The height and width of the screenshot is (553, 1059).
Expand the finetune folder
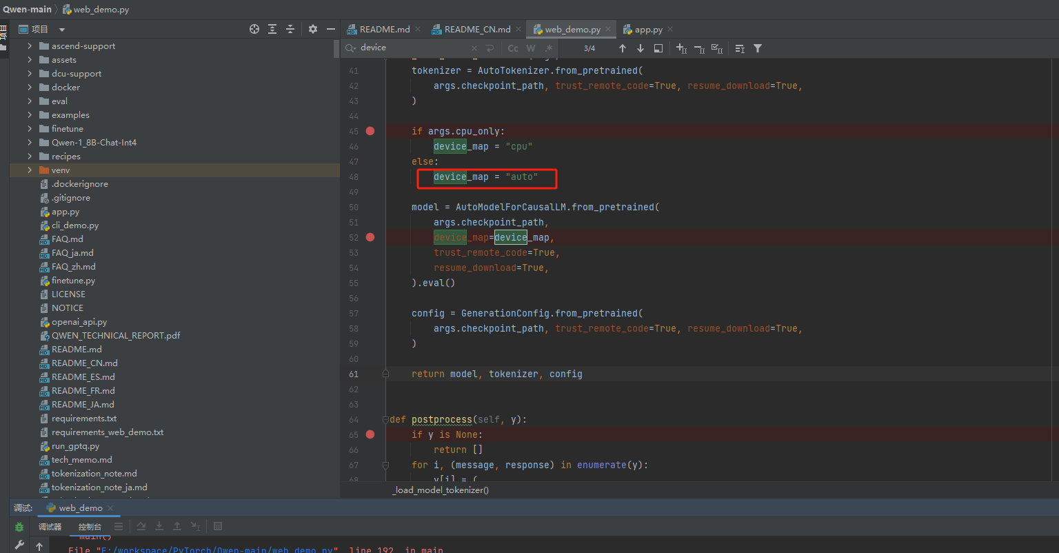pos(30,129)
